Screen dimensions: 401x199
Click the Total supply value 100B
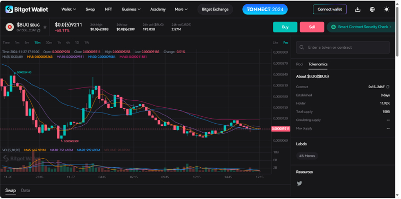(386, 111)
